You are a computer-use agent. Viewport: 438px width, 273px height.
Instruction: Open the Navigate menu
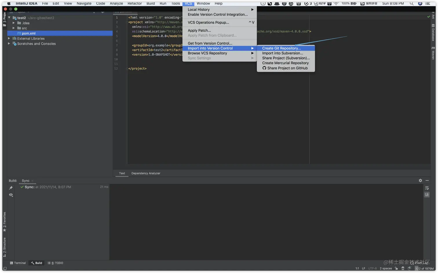[84, 3]
